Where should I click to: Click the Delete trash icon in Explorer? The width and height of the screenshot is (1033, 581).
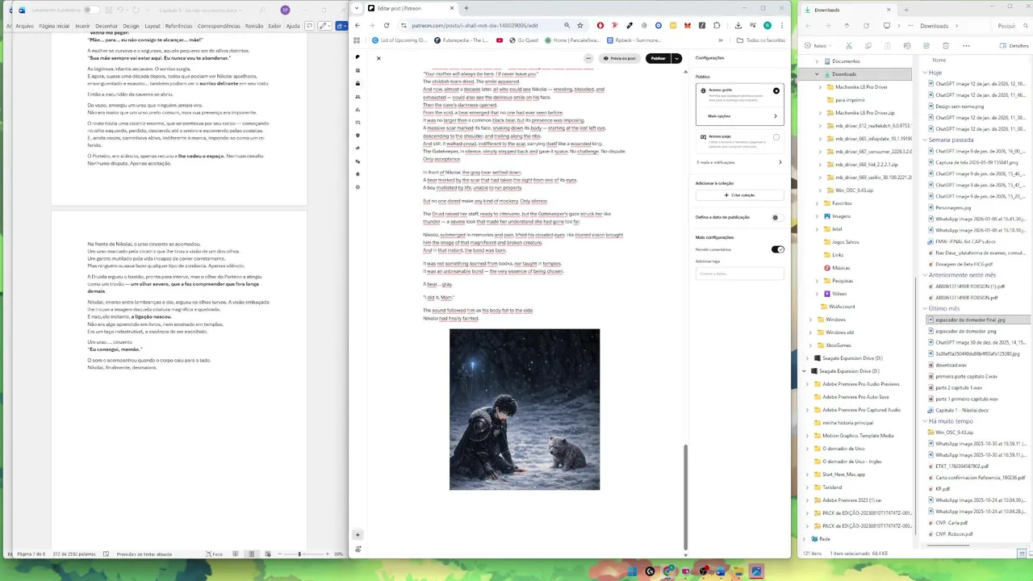click(x=946, y=46)
